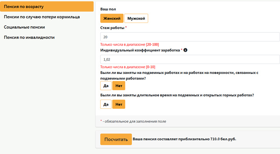The width and height of the screenshot is (280, 154).
Task: Open the Пенсия по возрасту section
Action: pyautogui.click(x=47, y=7)
